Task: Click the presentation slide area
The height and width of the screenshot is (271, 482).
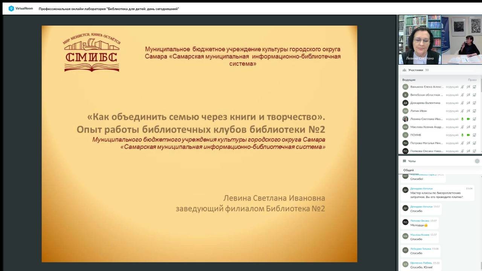Action: (x=199, y=144)
